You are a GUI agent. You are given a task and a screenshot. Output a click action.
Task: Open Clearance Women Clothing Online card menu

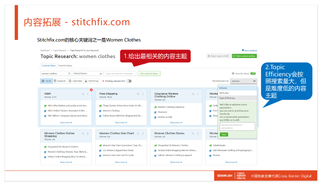[198, 94]
